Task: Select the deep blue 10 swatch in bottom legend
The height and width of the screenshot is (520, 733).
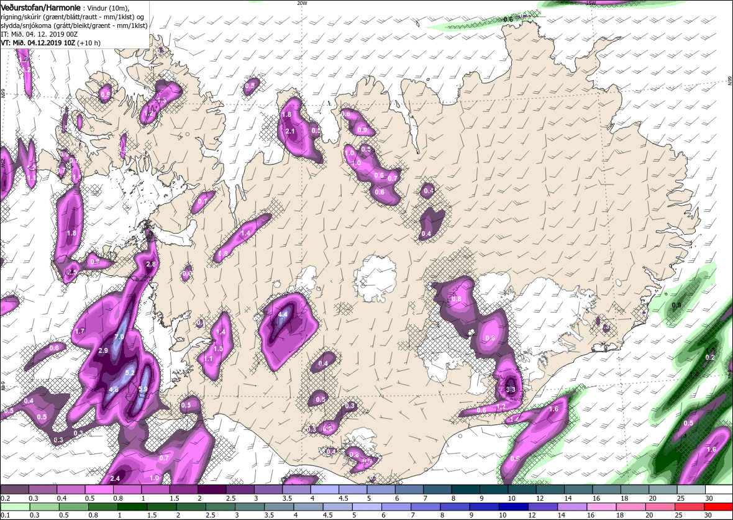Action: pos(513,507)
